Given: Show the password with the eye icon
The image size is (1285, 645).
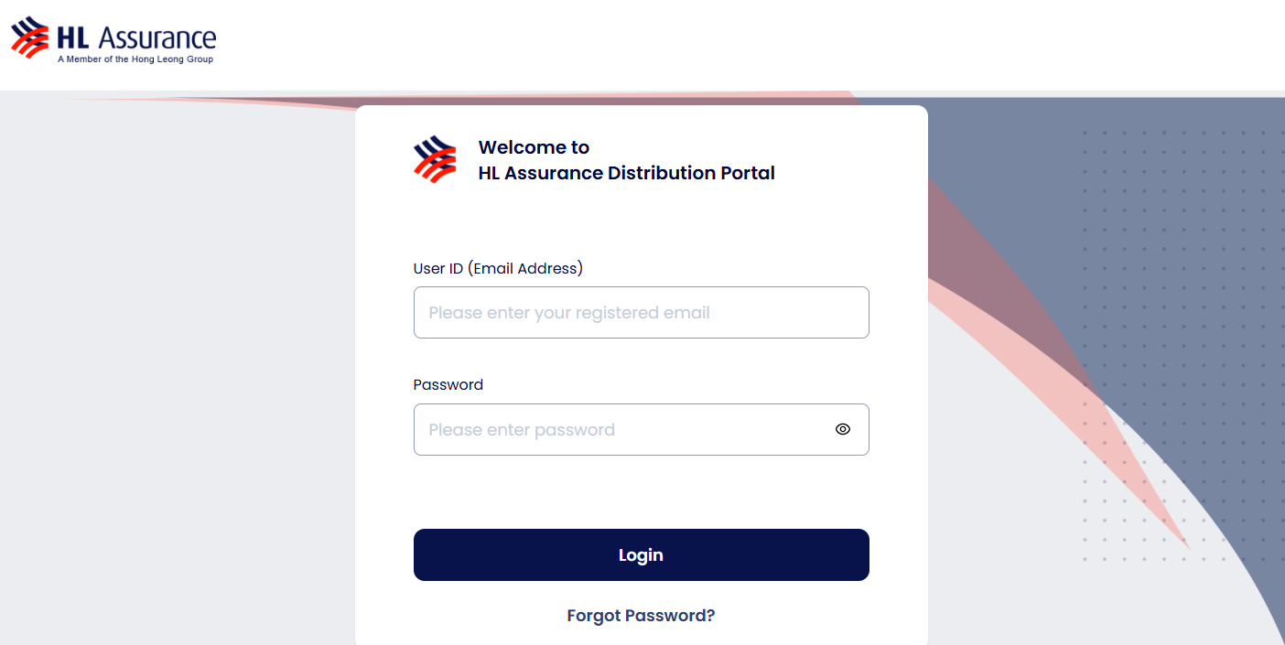Looking at the screenshot, I should click(x=843, y=429).
